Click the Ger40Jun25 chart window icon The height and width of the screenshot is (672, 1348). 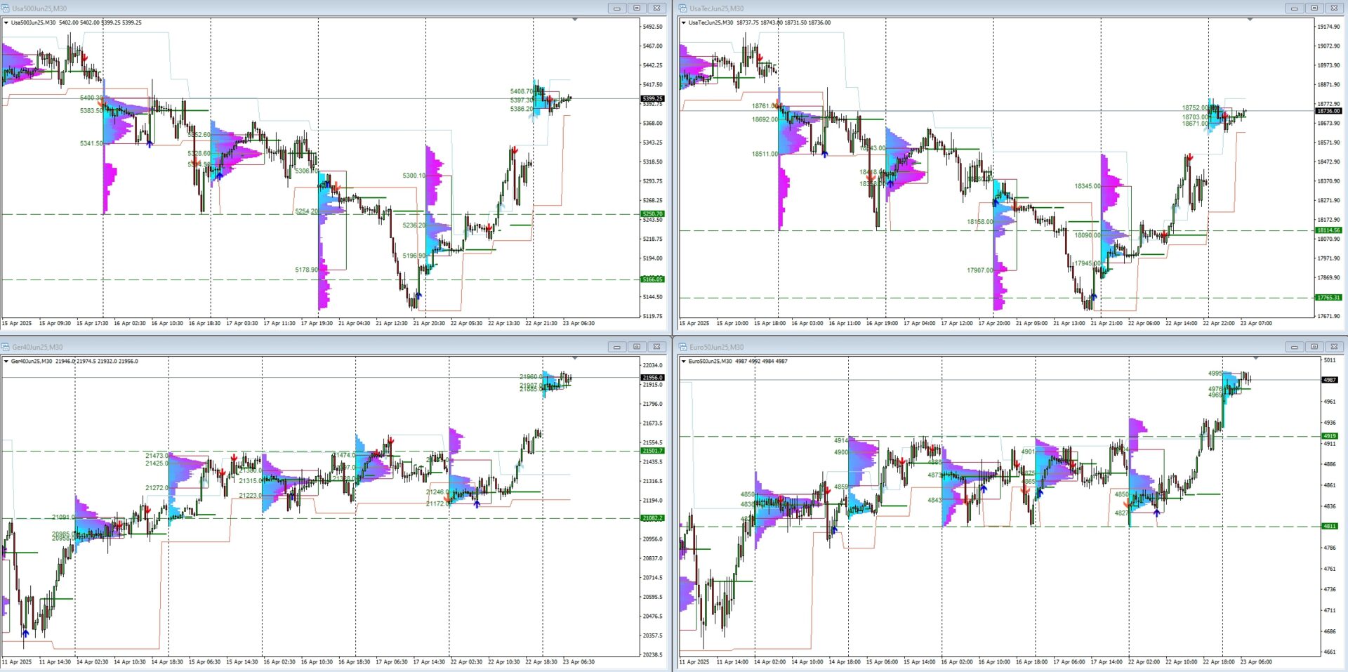(x=6, y=347)
